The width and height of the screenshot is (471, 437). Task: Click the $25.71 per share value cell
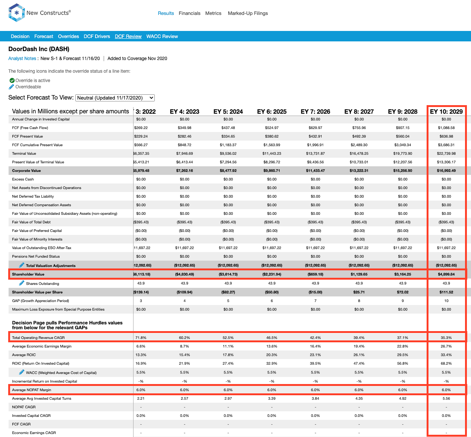pyautogui.click(x=359, y=292)
